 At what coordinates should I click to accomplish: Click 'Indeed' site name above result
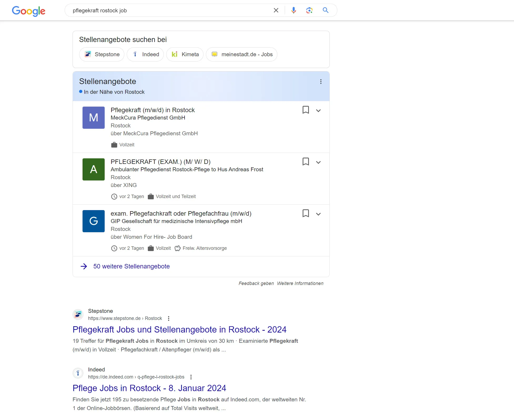(x=96, y=370)
